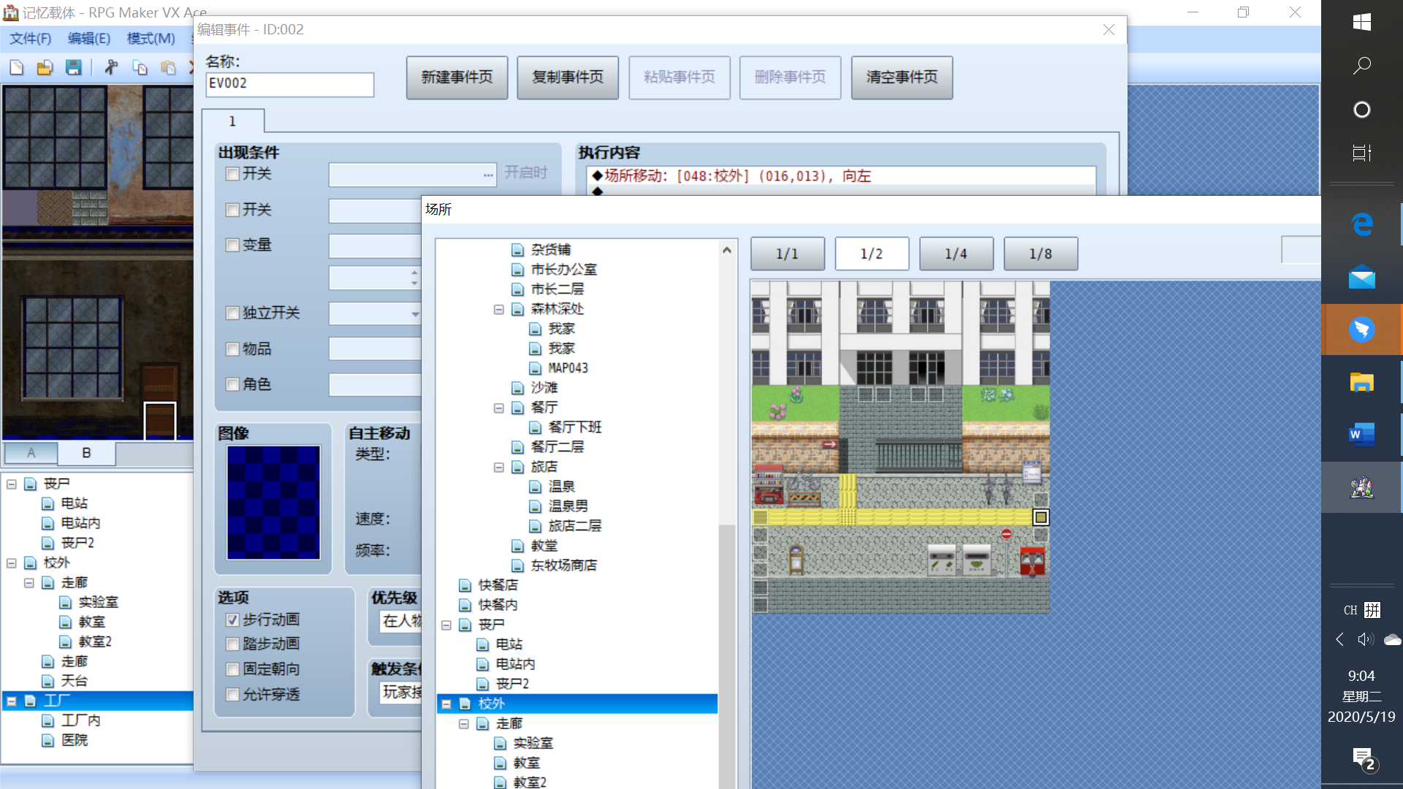The width and height of the screenshot is (1403, 789).
Task: Click the RPG Maker taskbar icon
Action: (1361, 487)
